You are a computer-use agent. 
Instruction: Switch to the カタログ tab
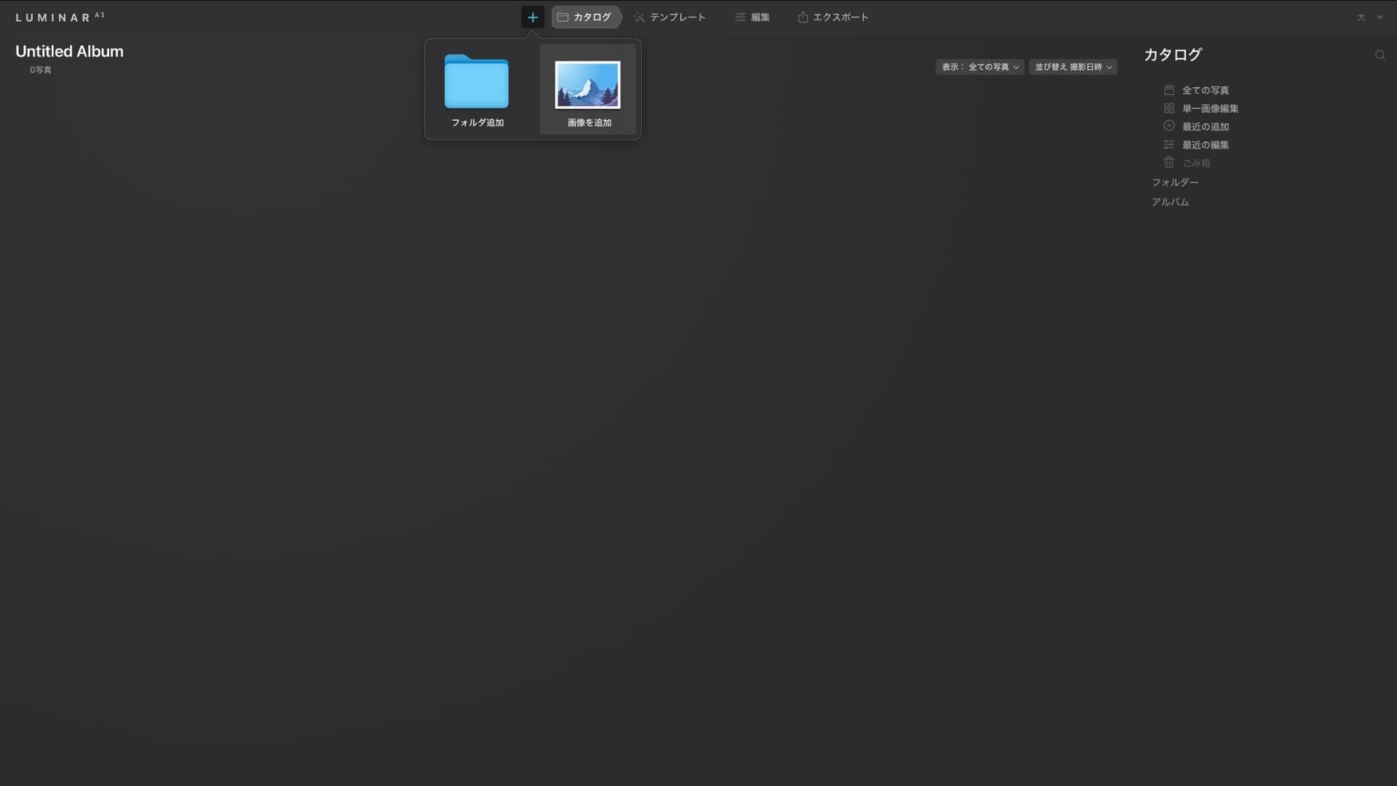585,17
